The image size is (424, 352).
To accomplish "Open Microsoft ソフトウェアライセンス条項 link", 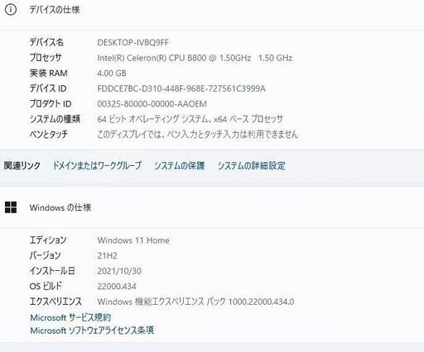I will (92, 331).
